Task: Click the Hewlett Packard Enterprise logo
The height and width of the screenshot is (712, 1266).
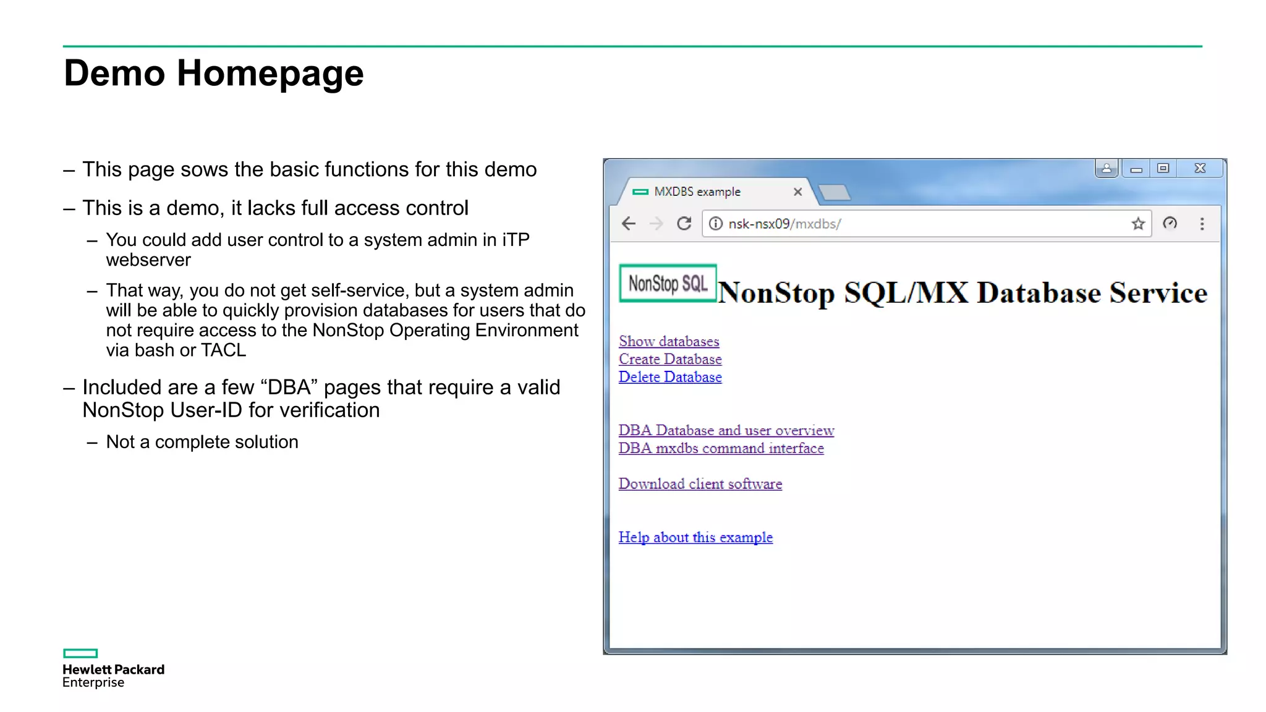Action: coord(113,668)
